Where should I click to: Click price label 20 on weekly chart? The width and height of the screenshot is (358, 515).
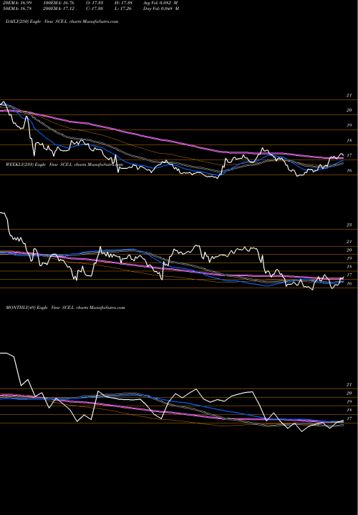pos(349,250)
